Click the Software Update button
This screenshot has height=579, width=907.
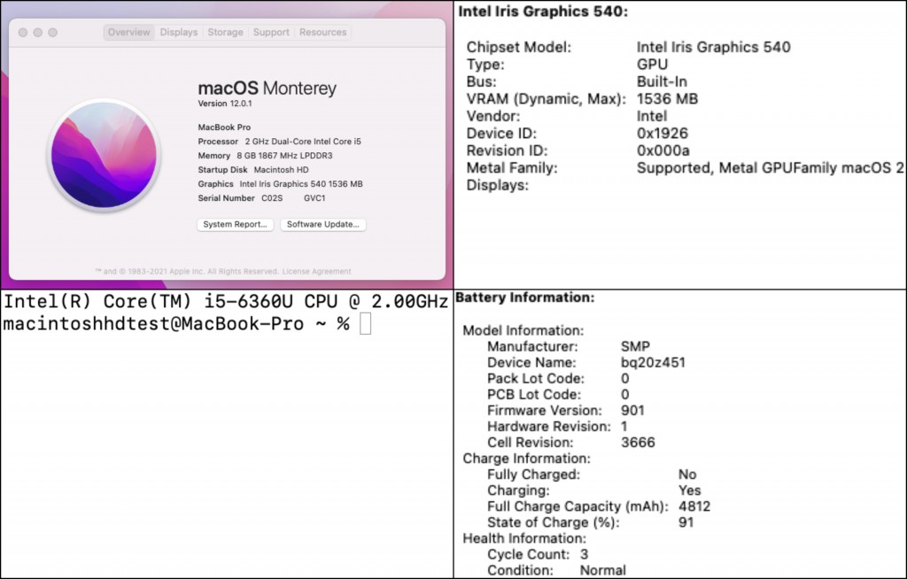(x=322, y=224)
